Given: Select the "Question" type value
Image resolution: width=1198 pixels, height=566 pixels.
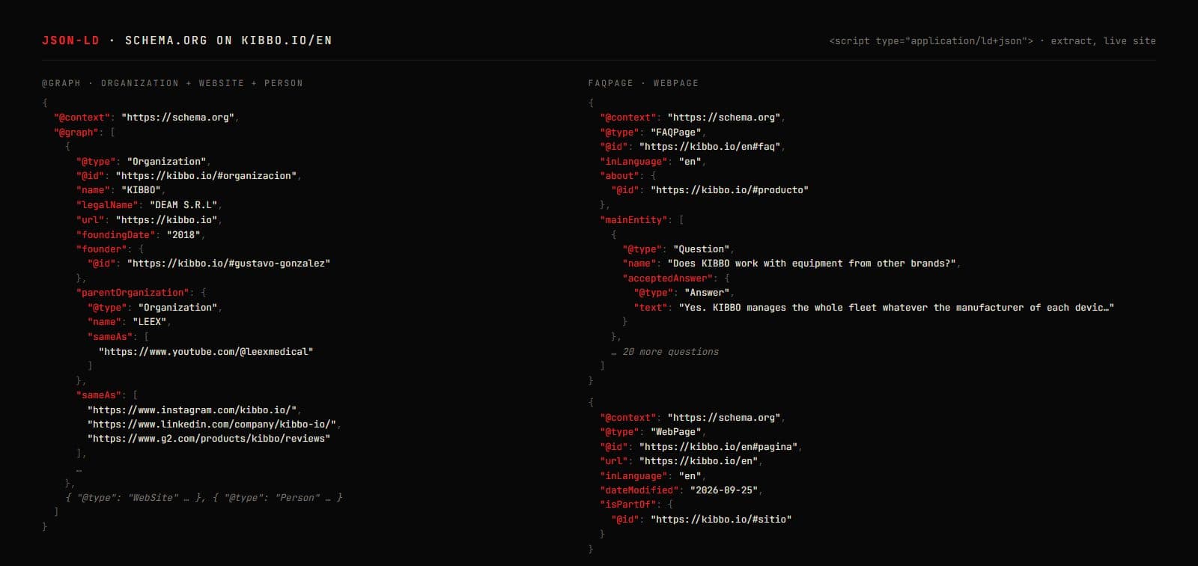Looking at the screenshot, I should click(x=702, y=249).
